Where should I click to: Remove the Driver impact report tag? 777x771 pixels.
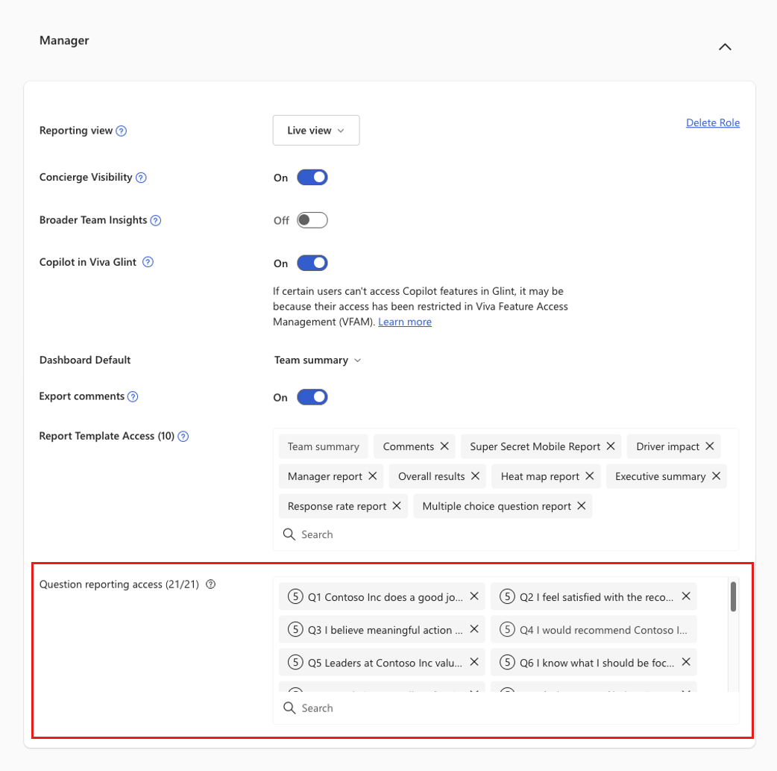[x=710, y=446]
